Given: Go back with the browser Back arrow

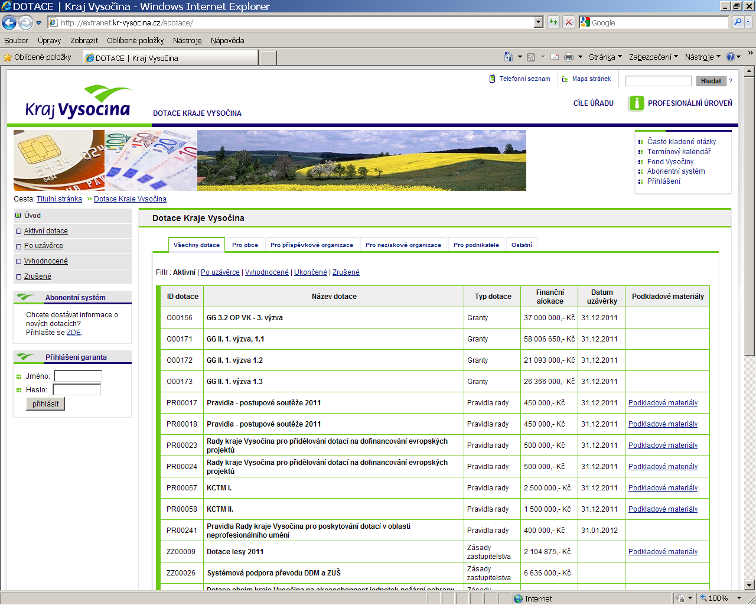Looking at the screenshot, I should [9, 22].
